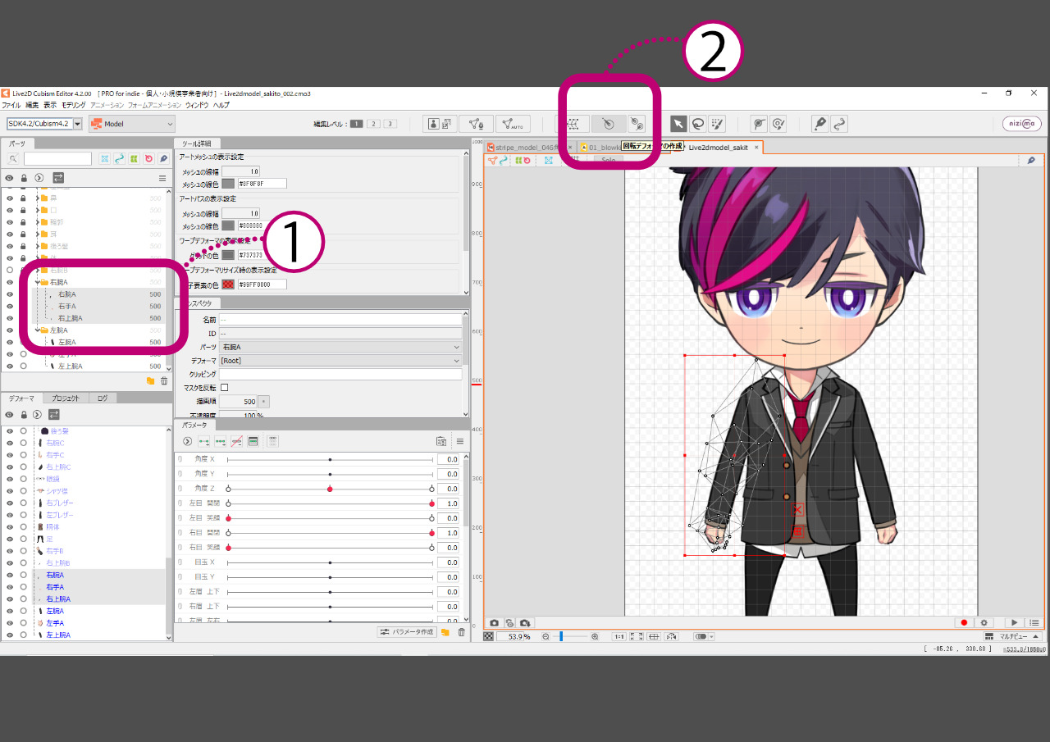Select edit level 3 button

[390, 124]
